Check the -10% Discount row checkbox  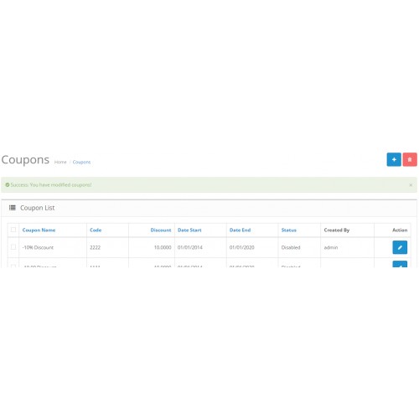(13, 247)
